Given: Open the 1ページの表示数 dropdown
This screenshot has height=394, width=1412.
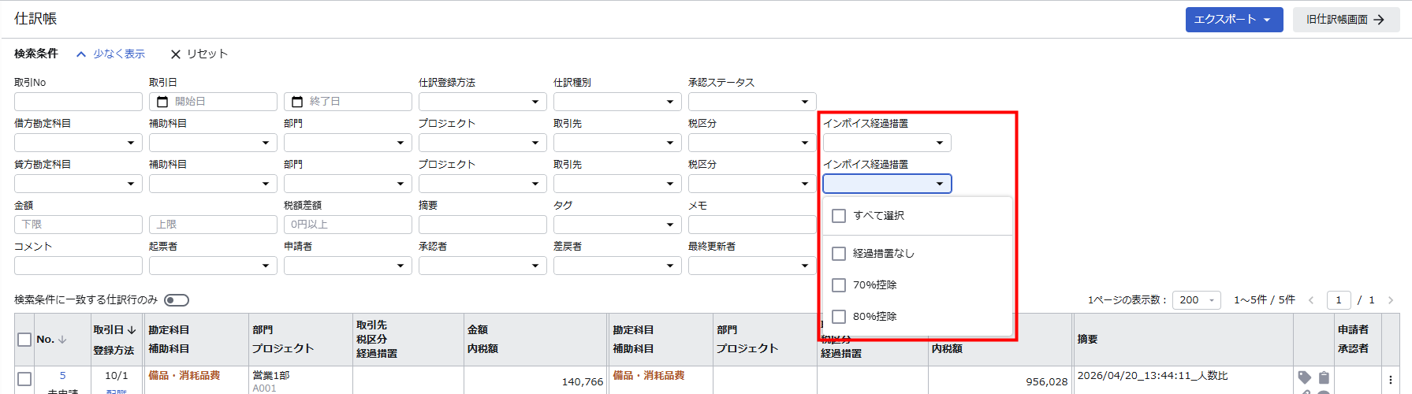Looking at the screenshot, I should point(1196,300).
